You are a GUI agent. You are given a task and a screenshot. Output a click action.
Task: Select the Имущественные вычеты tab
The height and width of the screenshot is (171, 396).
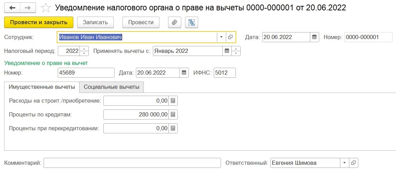(x=42, y=87)
